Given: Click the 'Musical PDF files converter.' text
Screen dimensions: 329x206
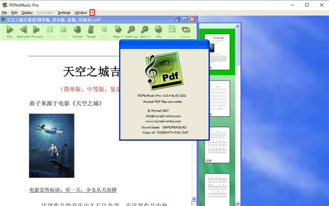Looking at the screenshot, I should (x=163, y=102).
